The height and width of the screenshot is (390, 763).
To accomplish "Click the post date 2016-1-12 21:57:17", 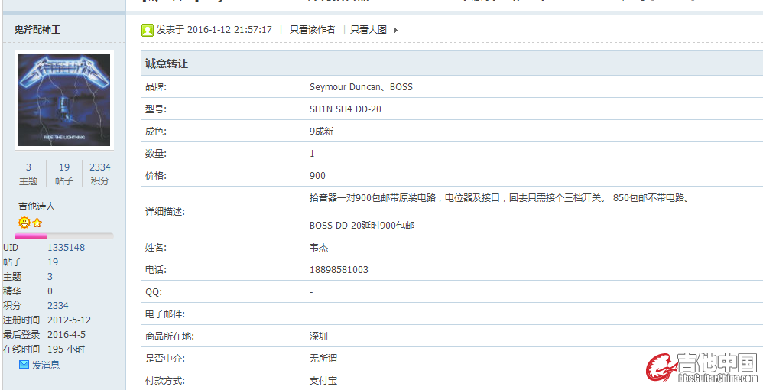I will [229, 30].
